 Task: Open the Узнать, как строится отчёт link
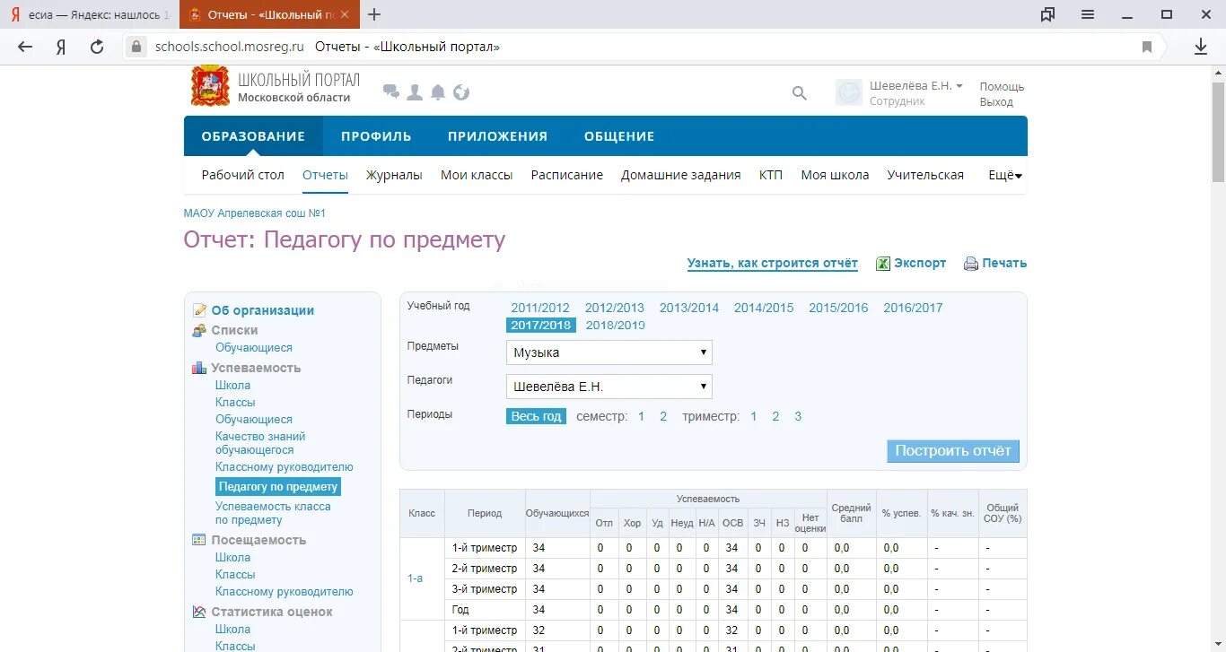click(773, 264)
